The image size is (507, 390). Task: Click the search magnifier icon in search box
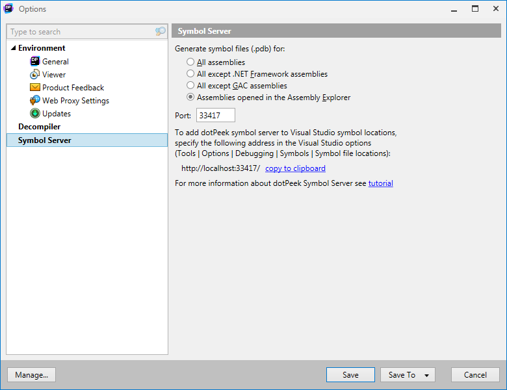pos(161,31)
